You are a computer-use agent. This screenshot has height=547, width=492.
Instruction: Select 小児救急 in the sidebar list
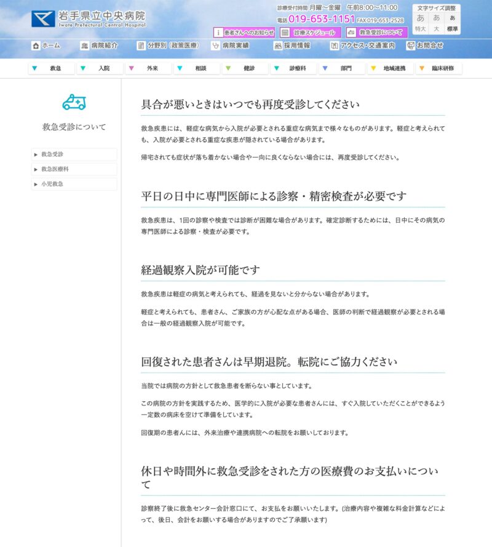[x=74, y=184]
